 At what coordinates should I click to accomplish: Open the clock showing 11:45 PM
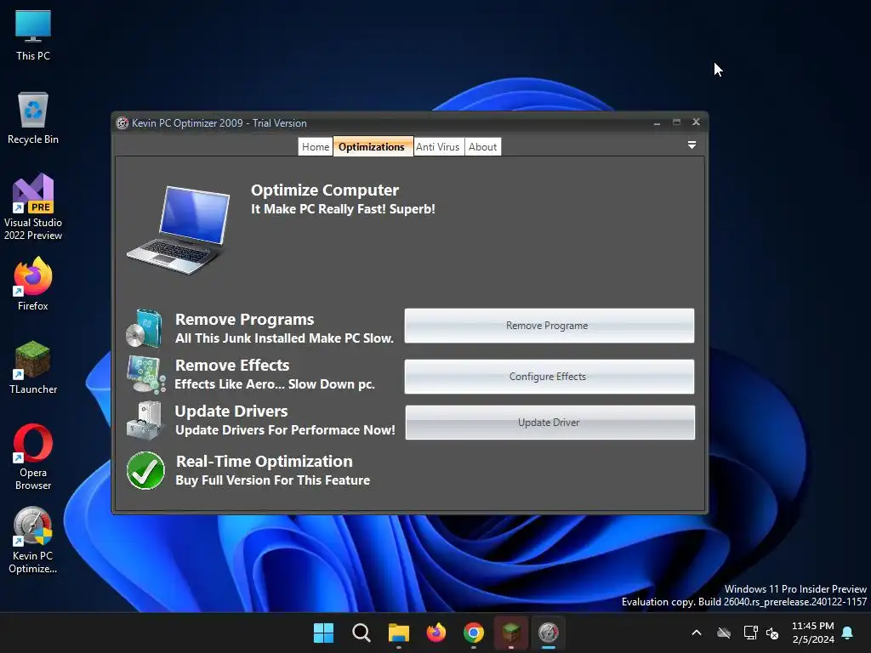812,633
